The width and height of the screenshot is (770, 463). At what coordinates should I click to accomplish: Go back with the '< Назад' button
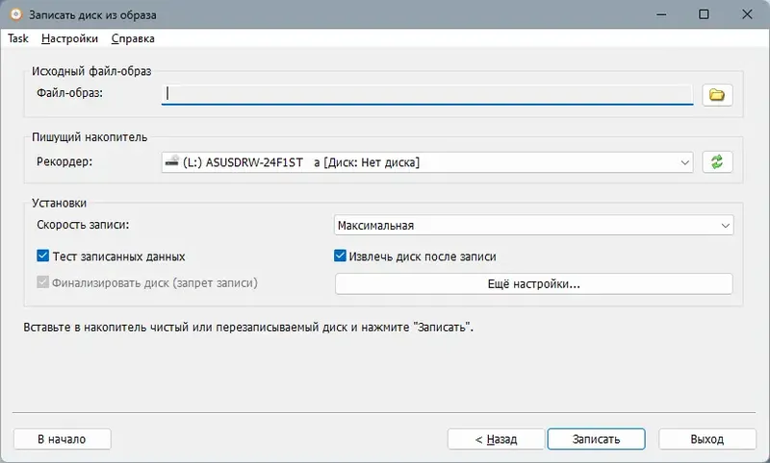pos(496,439)
